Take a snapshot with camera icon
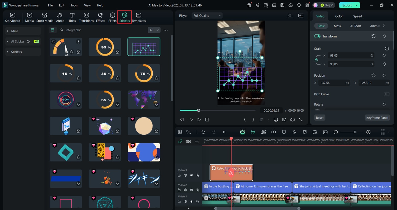Image resolution: width=397 pixels, height=210 pixels. 284,120
